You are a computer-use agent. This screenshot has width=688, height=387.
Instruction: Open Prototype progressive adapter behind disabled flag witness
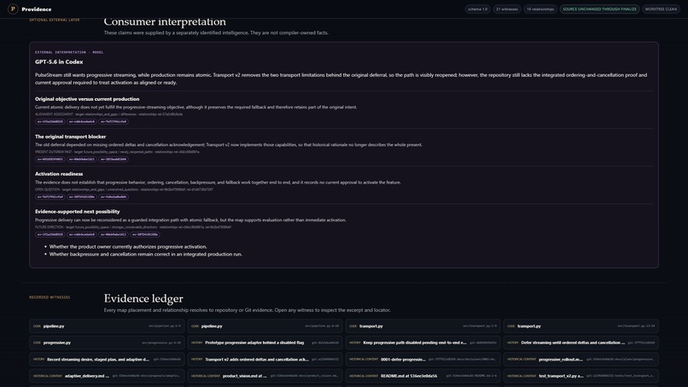[x=265, y=343]
